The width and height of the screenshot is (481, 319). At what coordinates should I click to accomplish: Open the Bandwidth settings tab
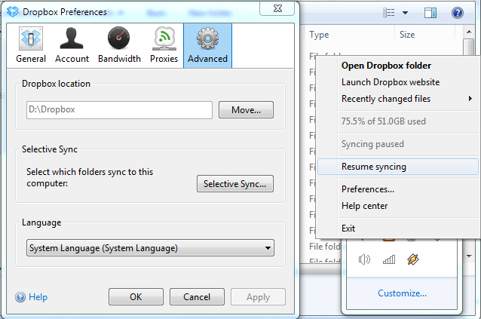[119, 45]
